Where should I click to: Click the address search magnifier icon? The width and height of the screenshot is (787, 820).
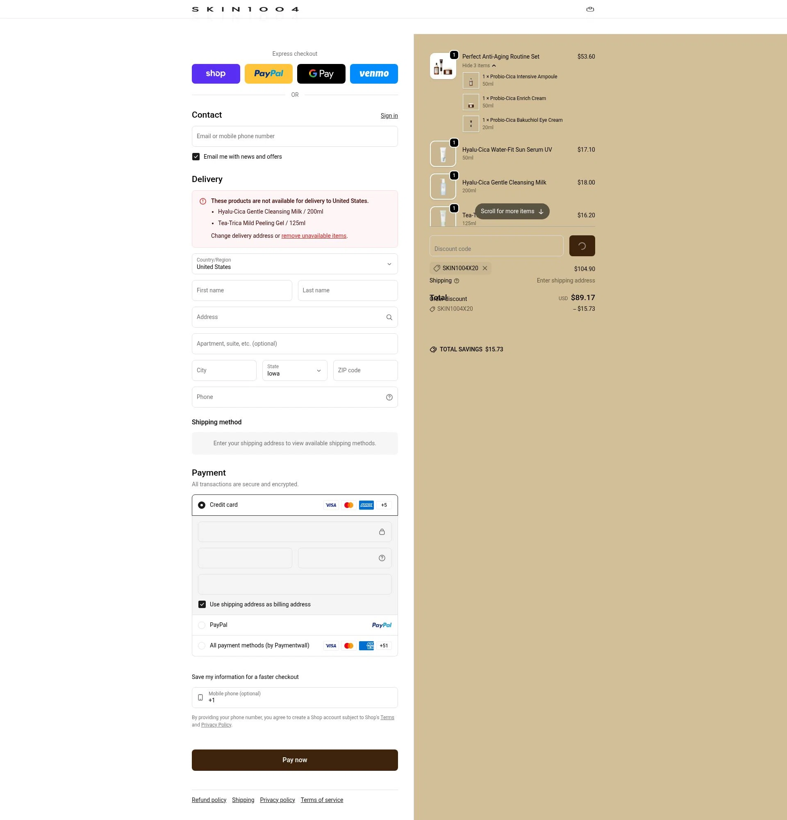tap(389, 317)
